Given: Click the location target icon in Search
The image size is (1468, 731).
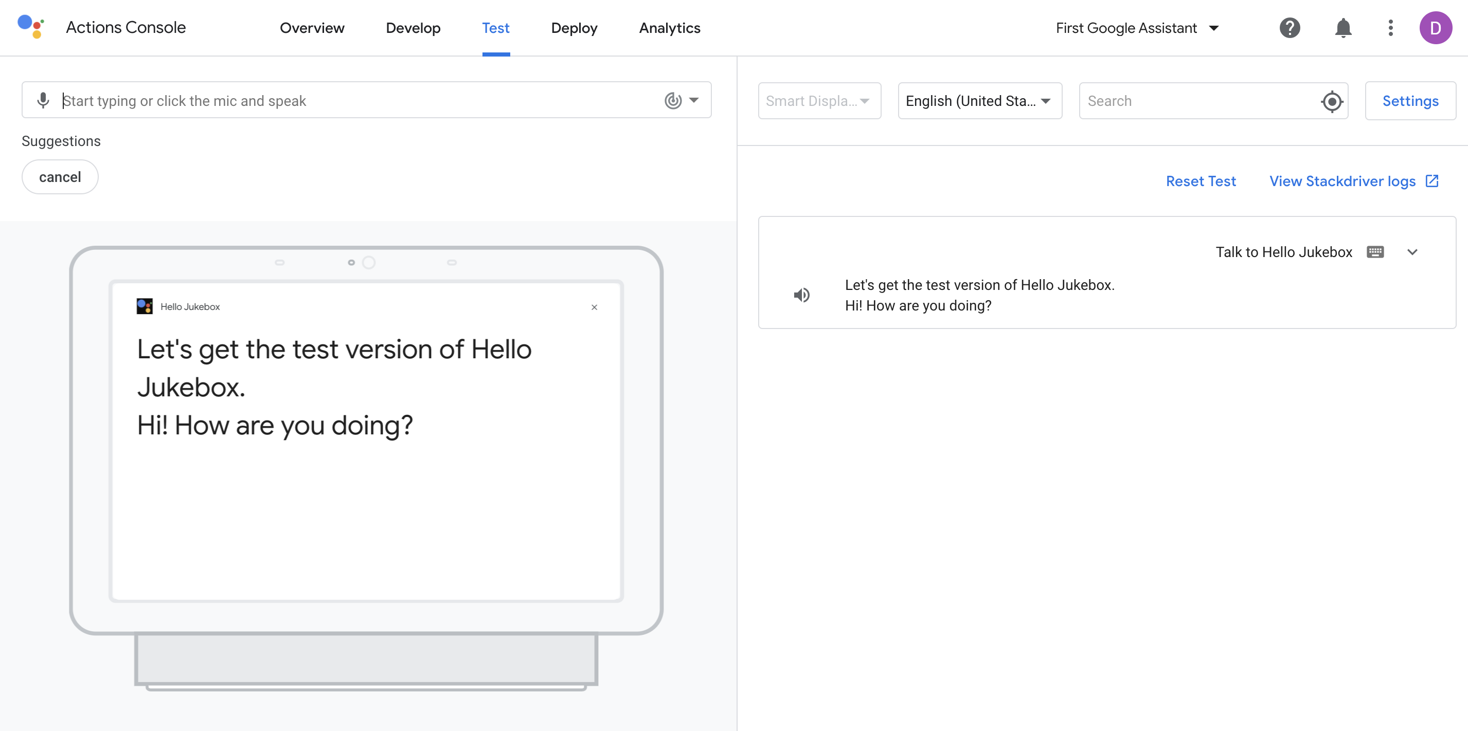Looking at the screenshot, I should point(1332,101).
